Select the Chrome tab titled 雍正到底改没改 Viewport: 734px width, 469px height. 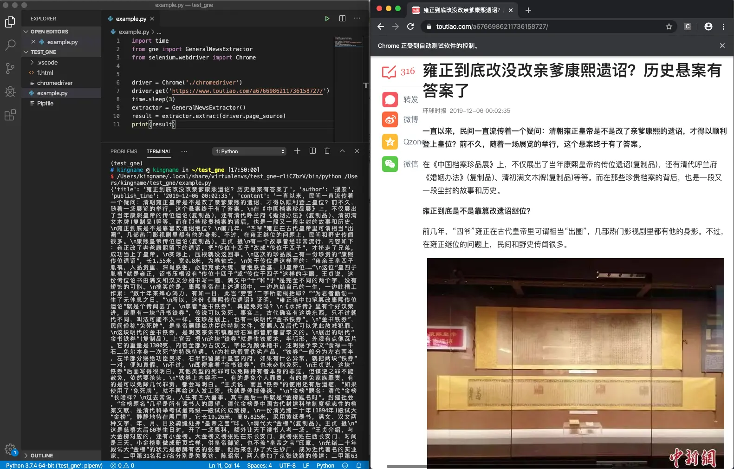(462, 10)
